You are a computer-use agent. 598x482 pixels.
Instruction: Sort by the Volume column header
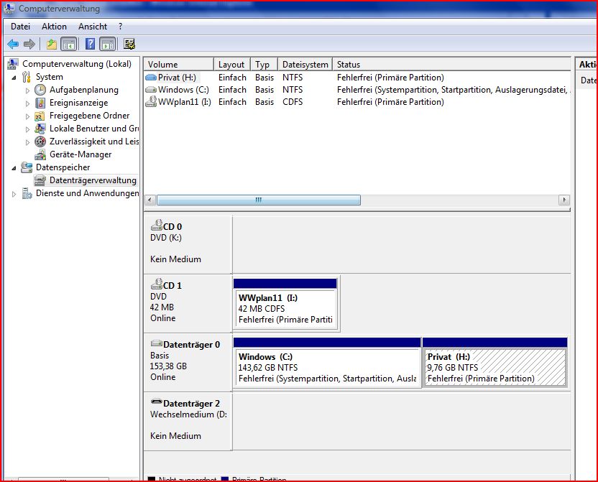pos(178,65)
